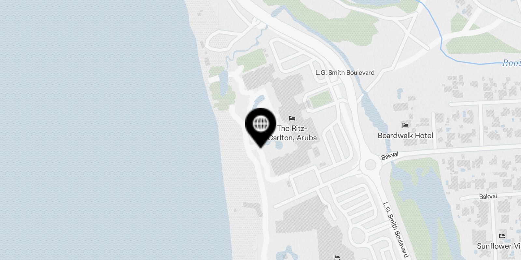Click the horizontal L.G. Smith Boulevard label
521x260 pixels.
[x=345, y=72]
